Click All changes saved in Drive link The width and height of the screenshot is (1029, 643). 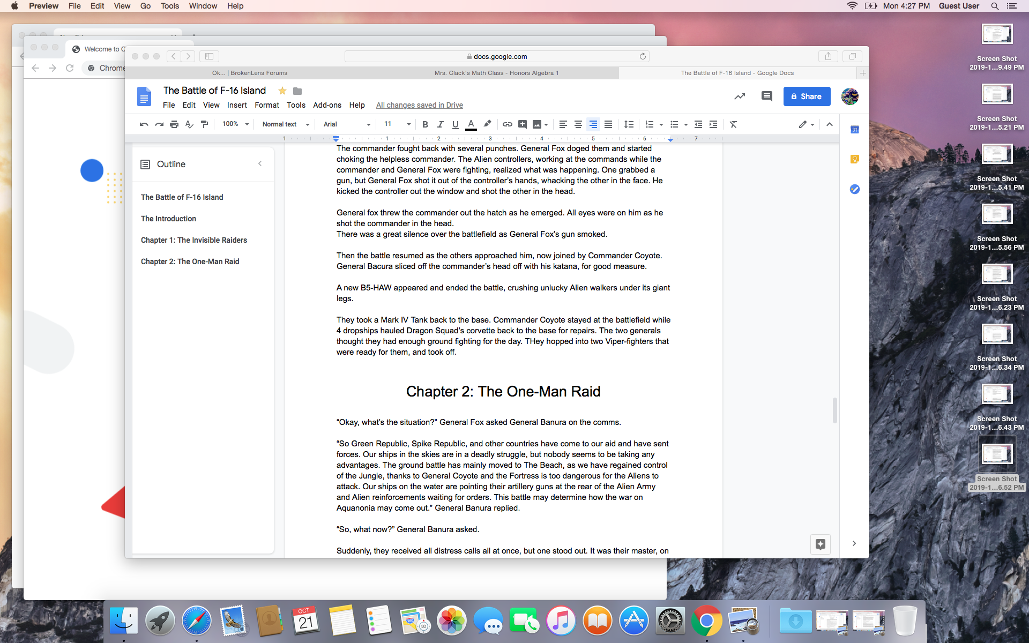[419, 105]
